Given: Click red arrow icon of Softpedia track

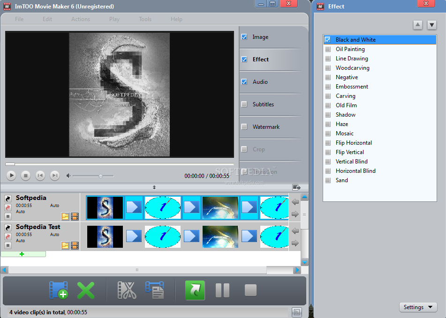Looking at the screenshot, I should tap(8, 207).
